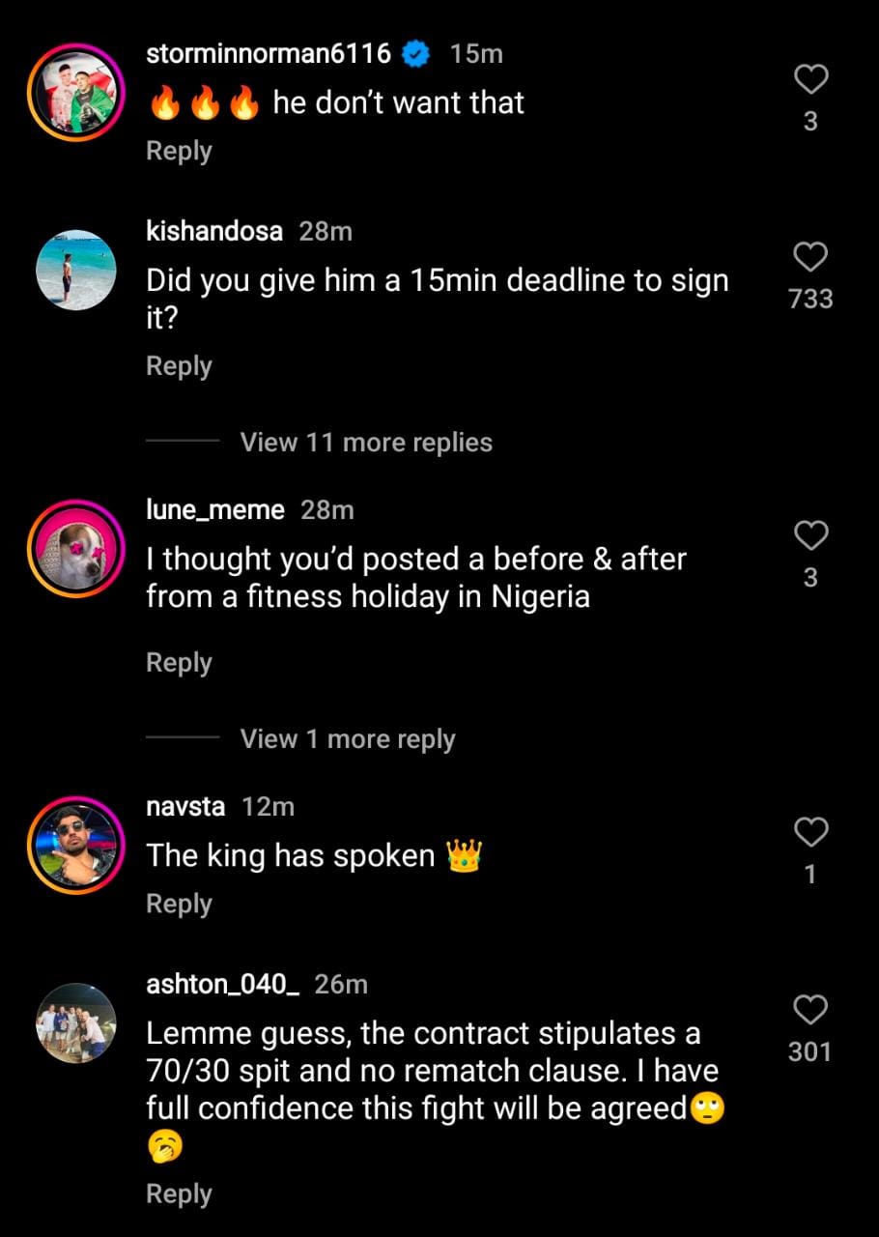879x1237 pixels.
Task: Open ashton_040_'s profile photo
Action: [75, 1023]
